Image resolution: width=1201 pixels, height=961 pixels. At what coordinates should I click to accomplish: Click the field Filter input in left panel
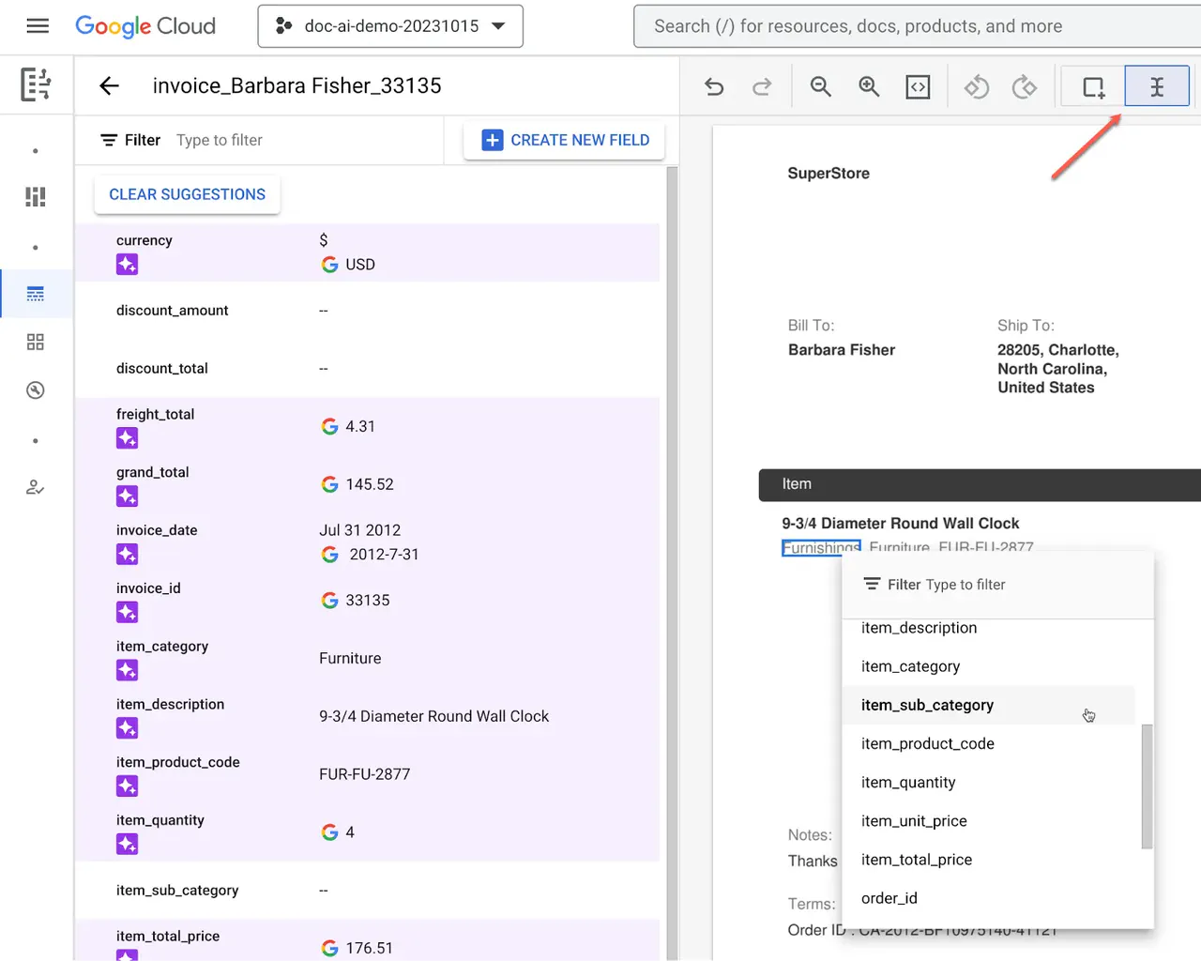(x=300, y=140)
